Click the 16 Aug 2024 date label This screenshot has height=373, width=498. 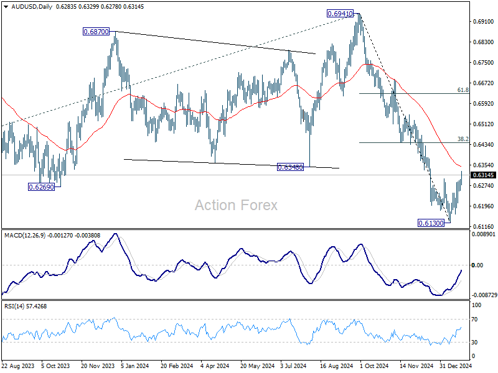[337, 366]
